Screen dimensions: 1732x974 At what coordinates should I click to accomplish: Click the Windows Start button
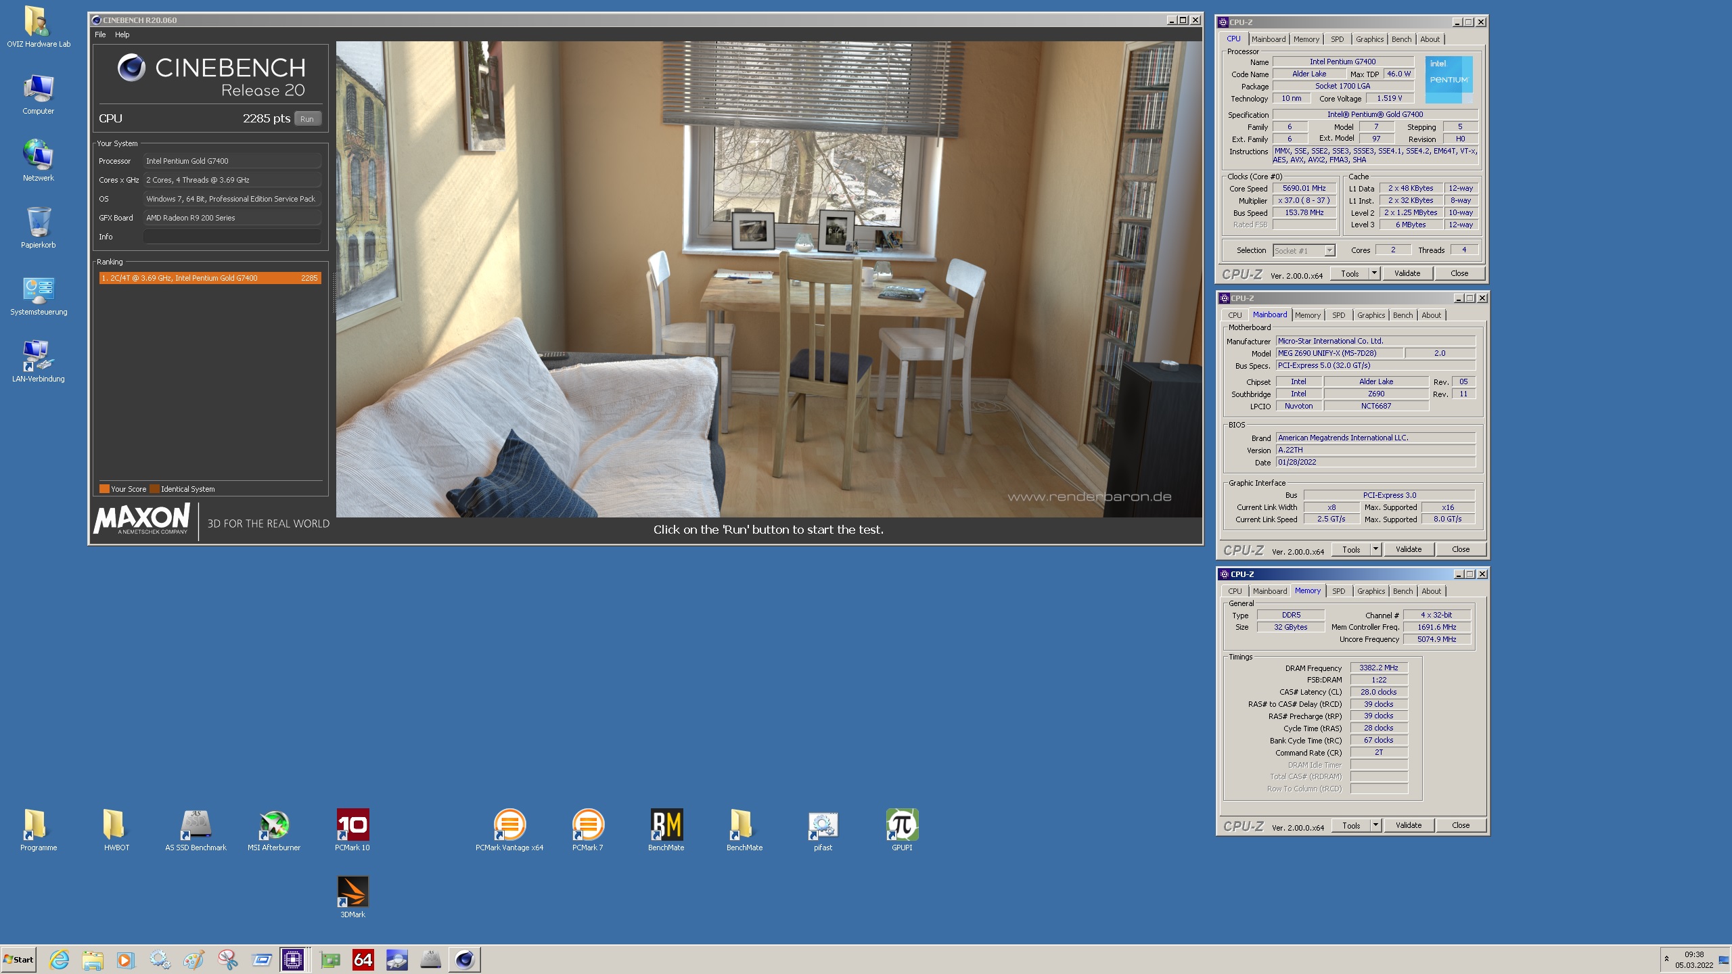click(x=18, y=960)
